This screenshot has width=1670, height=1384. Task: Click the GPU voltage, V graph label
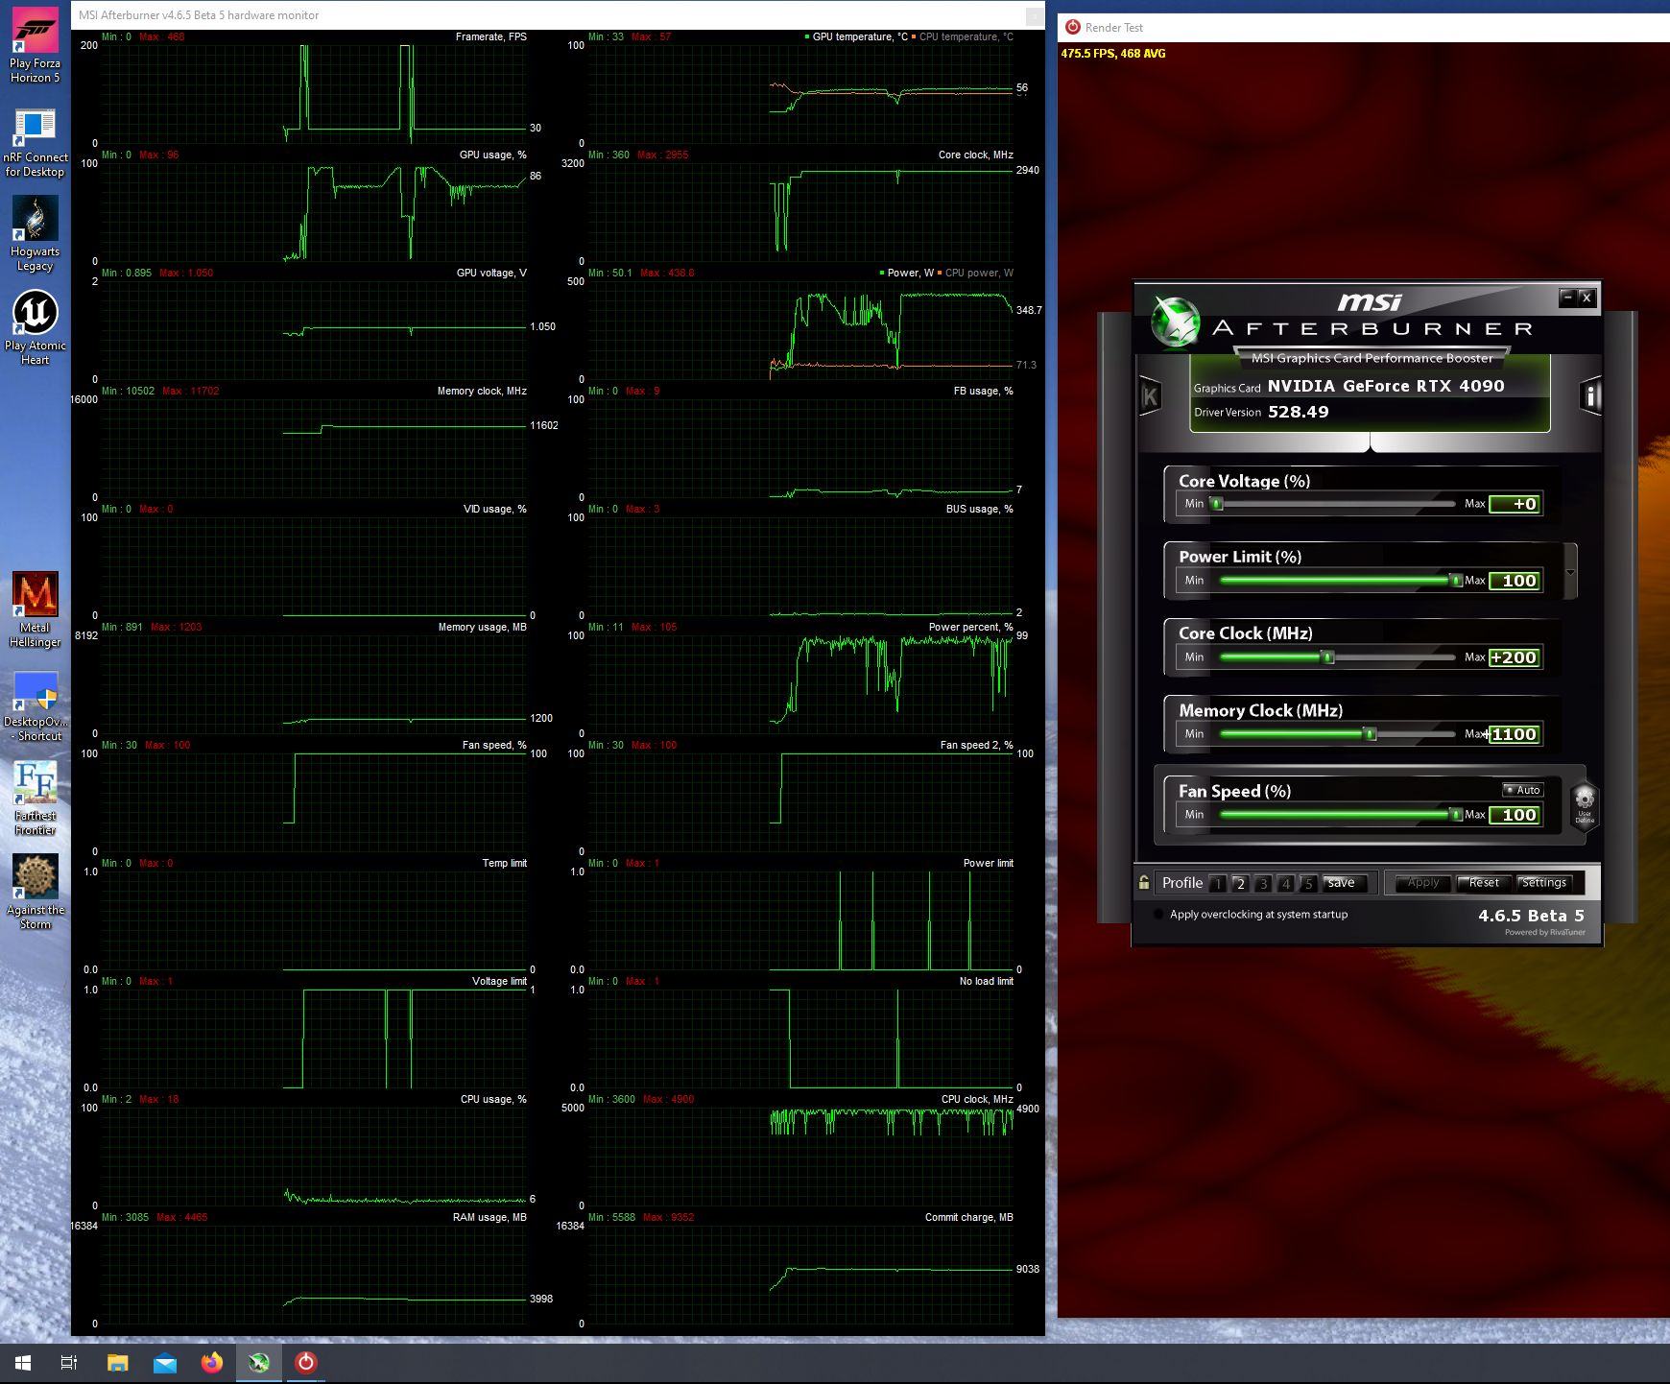pyautogui.click(x=491, y=273)
